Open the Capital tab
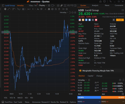This screenshot has width=125, height=104. coord(90,76)
